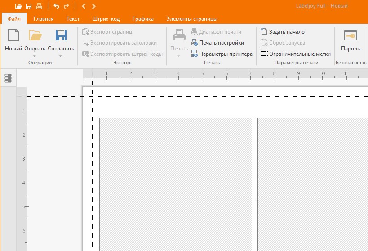Open the Графика ribbon tab
This screenshot has height=251, width=368.
pos(143,19)
